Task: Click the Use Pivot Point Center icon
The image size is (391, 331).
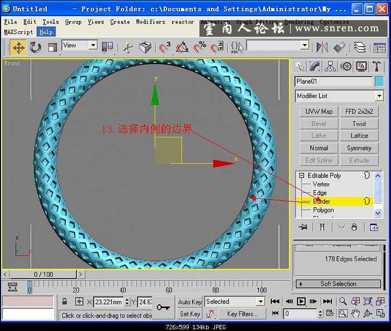Action: tap(107, 47)
